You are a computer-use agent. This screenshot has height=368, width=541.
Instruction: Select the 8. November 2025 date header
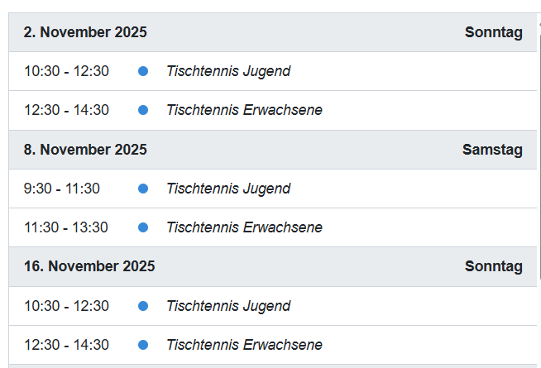[85, 150]
